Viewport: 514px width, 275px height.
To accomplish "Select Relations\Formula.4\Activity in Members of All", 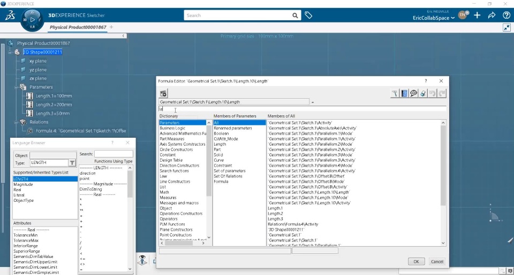I will coord(293,224).
